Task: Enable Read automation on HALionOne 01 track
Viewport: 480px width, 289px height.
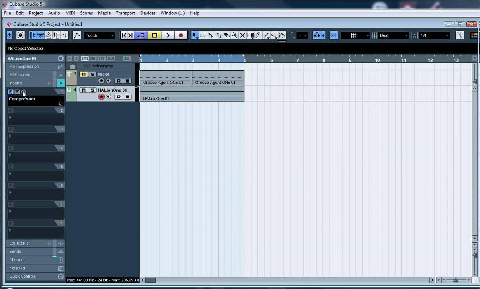Action: coord(119,97)
